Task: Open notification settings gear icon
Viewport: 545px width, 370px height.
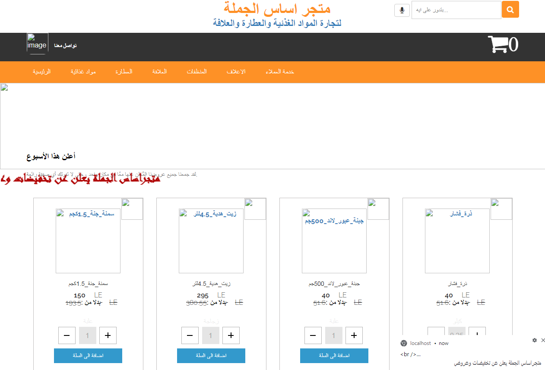Action: tap(535, 340)
